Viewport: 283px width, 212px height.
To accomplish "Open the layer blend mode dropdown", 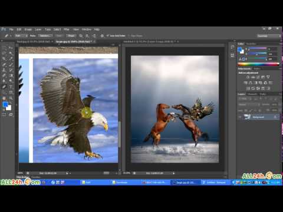I will pos(249,105).
